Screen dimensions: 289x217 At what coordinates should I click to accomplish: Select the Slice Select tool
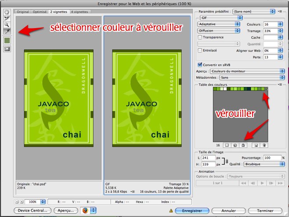pyautogui.click(x=7, y=18)
